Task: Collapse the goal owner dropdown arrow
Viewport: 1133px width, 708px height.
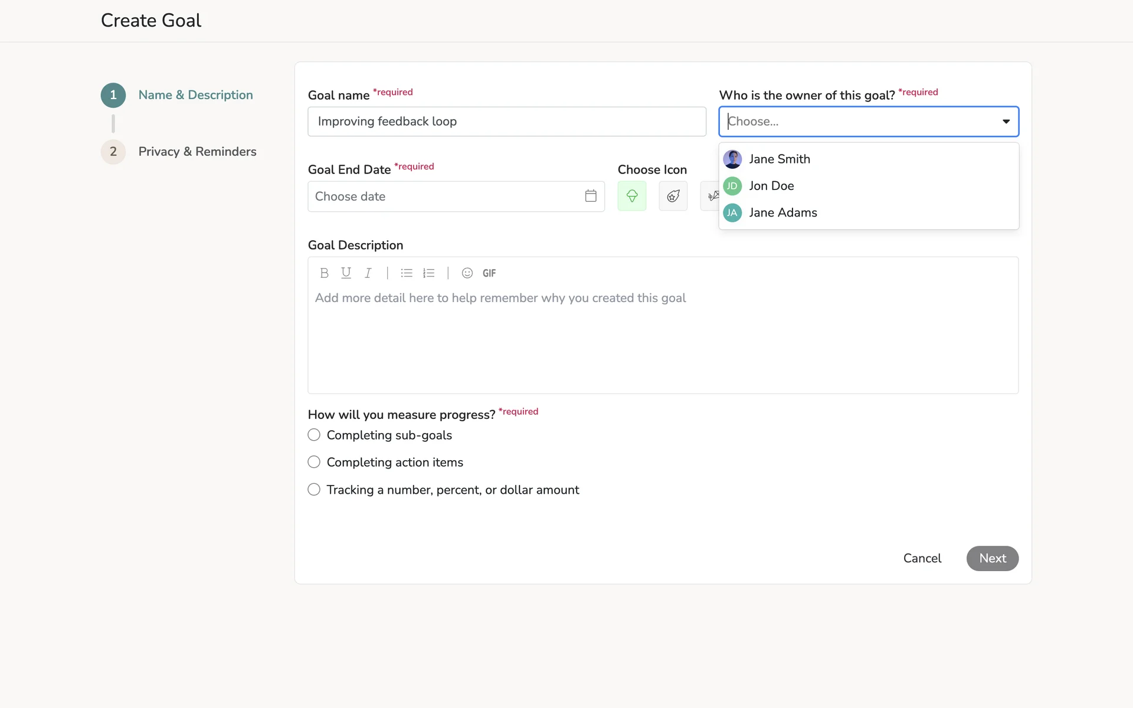Action: 1006,122
